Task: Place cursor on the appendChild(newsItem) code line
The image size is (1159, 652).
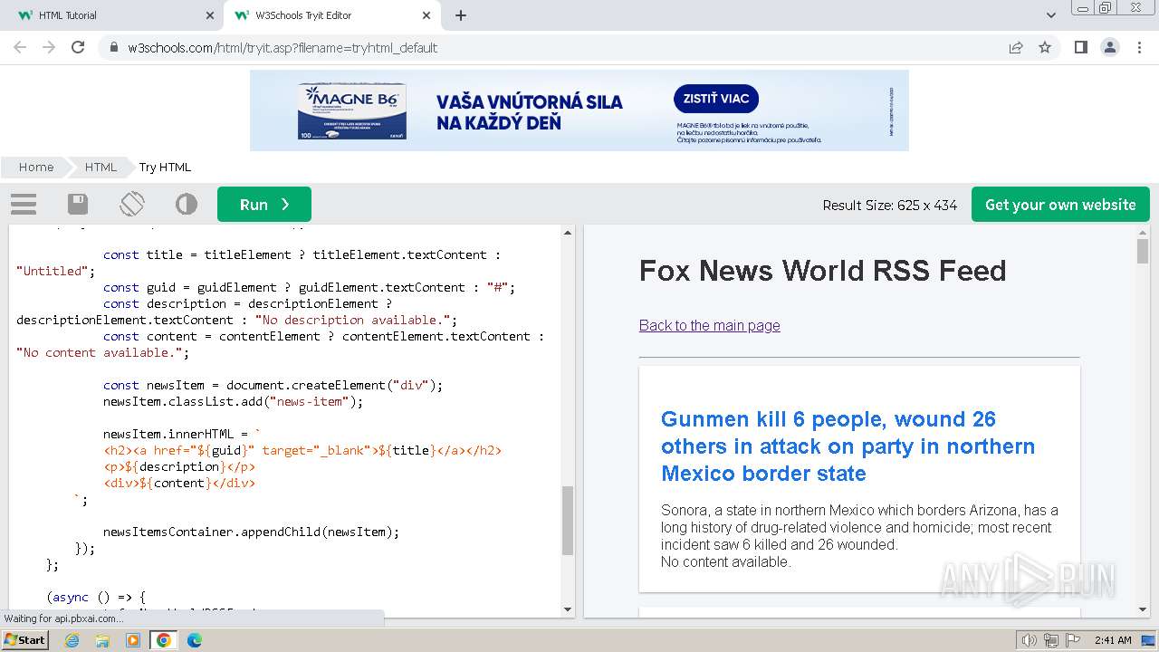Action: point(251,532)
